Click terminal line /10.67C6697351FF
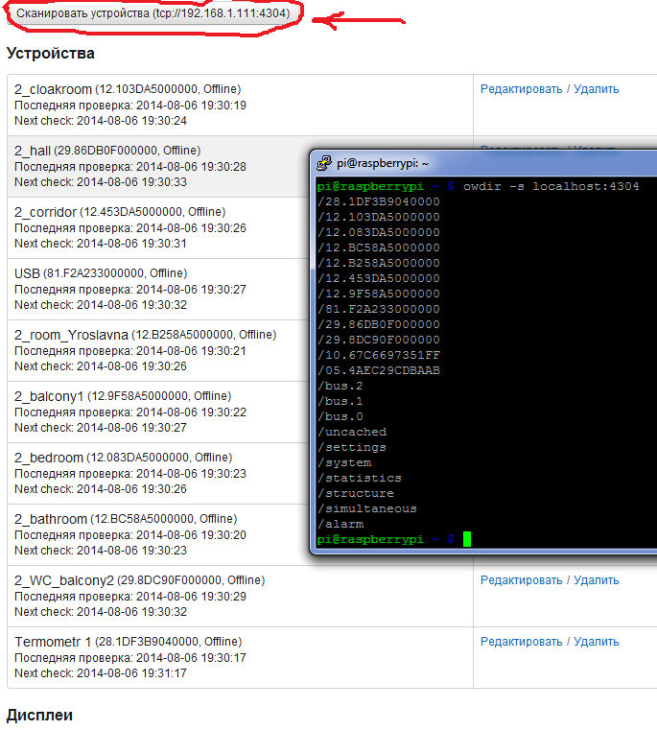The width and height of the screenshot is (657, 730). click(x=379, y=355)
